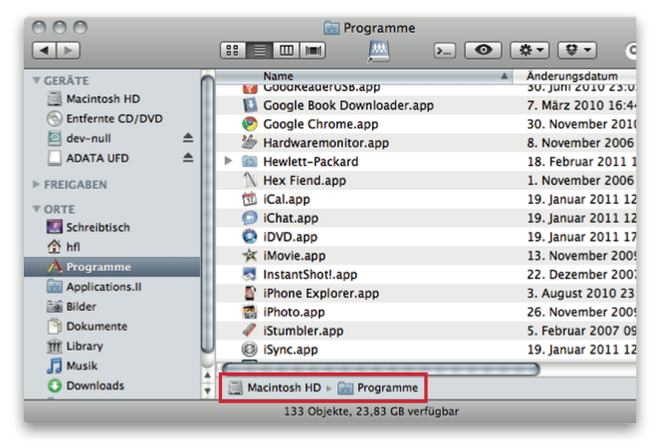Select the iCal.app icon
The width and height of the screenshot is (658, 447).
click(250, 199)
